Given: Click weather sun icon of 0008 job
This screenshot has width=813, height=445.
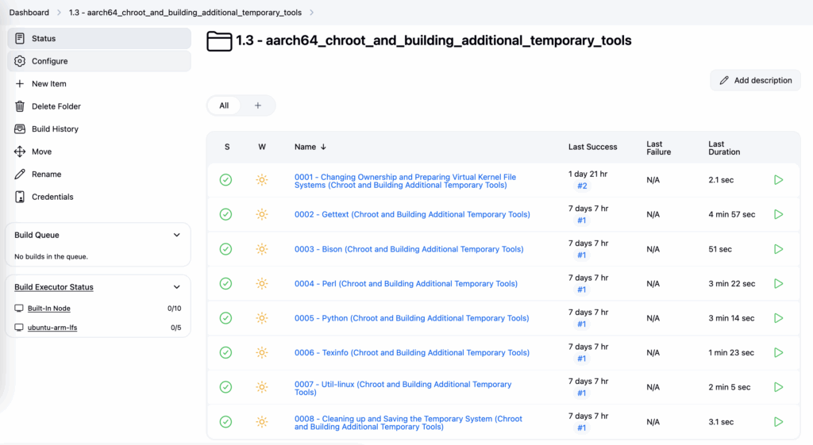Looking at the screenshot, I should click(262, 422).
